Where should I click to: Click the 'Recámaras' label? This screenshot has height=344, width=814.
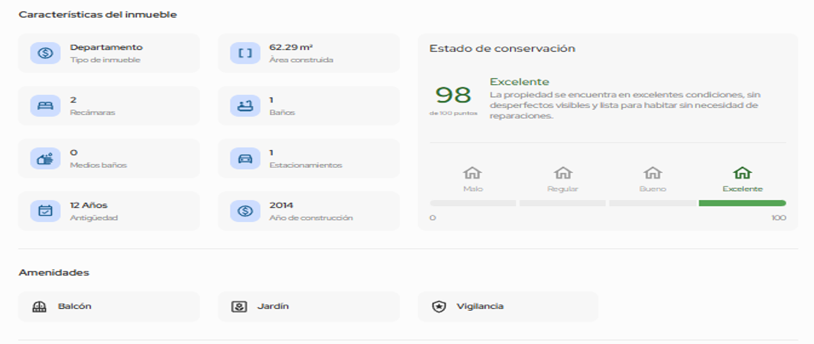click(x=93, y=113)
